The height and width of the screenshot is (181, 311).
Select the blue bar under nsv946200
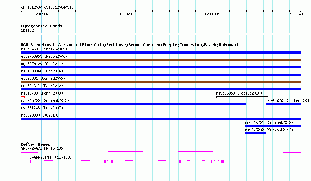tap(133, 104)
